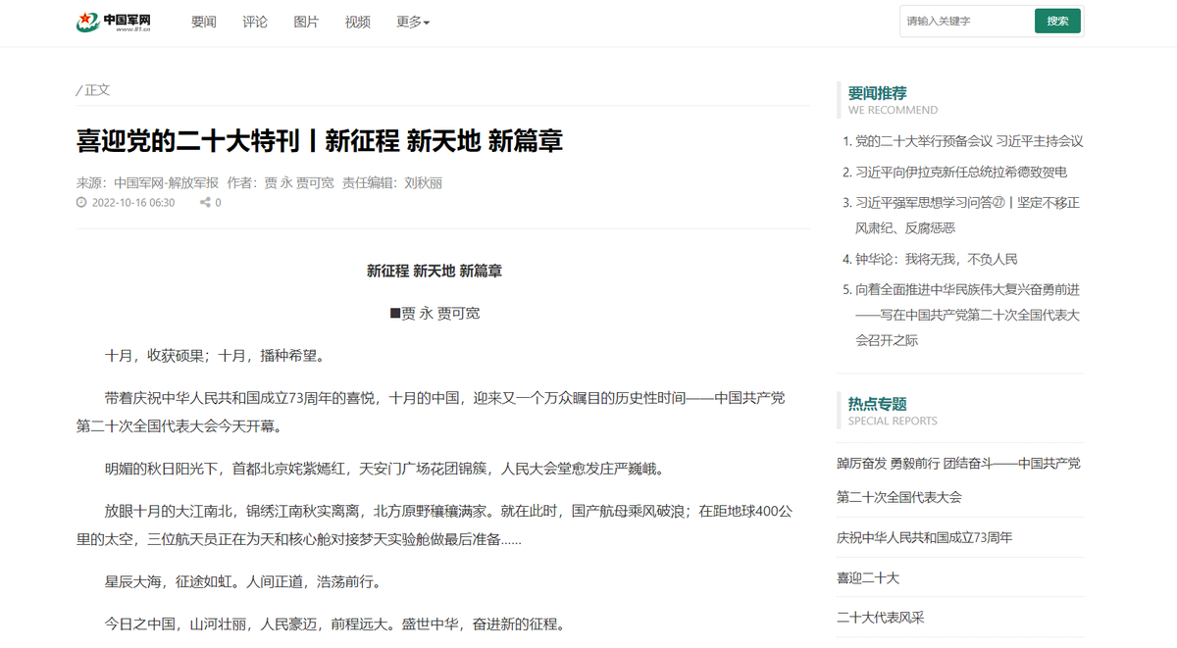Click the centered subtitle 新征程 新天地 新篇章
The image size is (1177, 648).
(x=435, y=271)
